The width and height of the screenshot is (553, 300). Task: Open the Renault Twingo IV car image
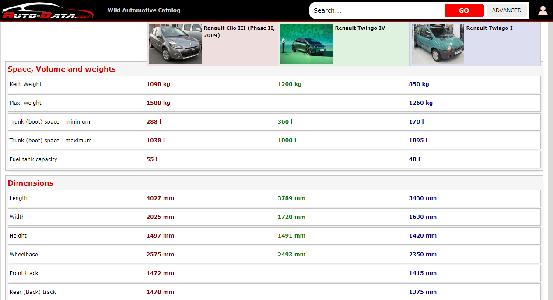tap(306, 44)
